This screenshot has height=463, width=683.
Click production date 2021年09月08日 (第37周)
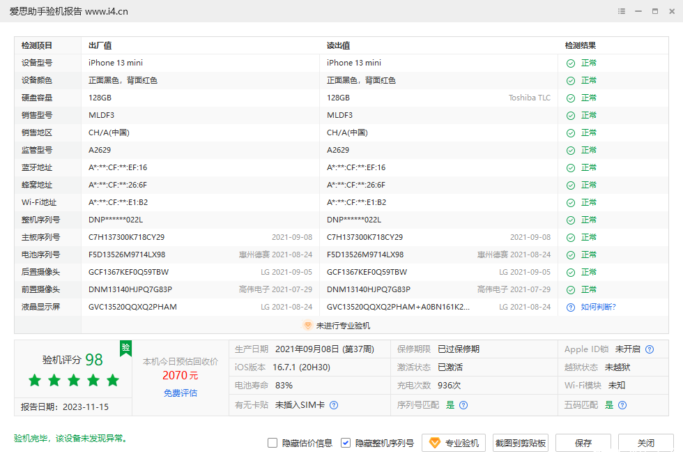pyautogui.click(x=325, y=349)
